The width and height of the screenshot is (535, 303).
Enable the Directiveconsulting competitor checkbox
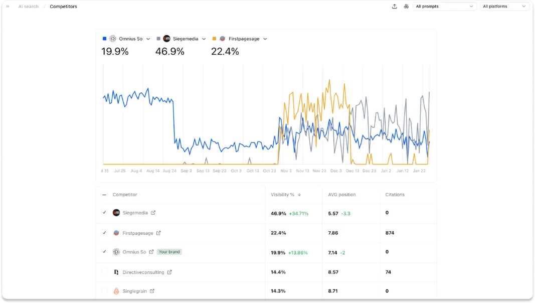click(x=104, y=272)
